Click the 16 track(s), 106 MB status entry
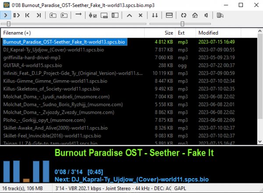Viewport: 263px width, 193px height. tap(22, 189)
